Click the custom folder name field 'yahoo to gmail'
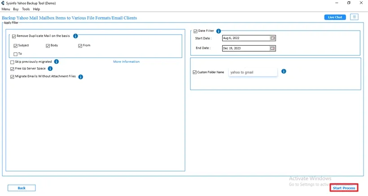The image size is (368, 196). coord(253,72)
